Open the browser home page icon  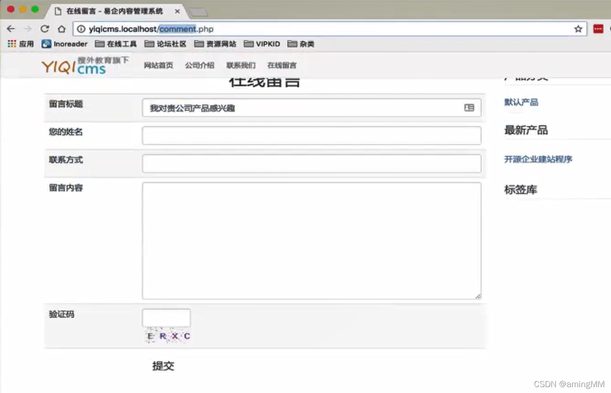point(61,28)
